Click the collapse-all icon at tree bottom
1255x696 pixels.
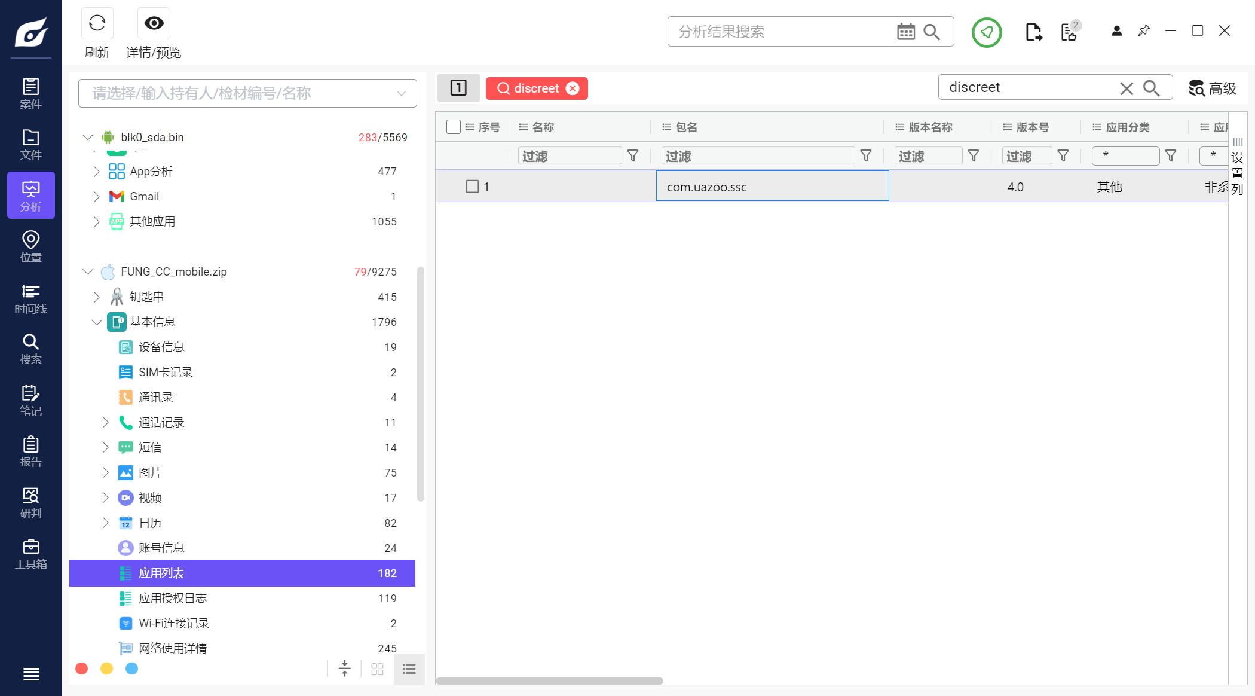345,668
